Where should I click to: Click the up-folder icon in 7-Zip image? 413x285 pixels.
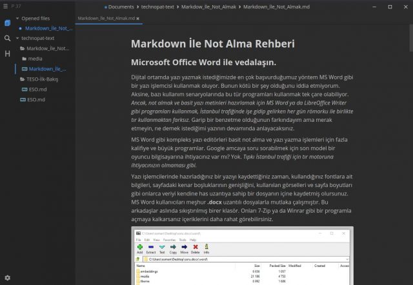137,259
